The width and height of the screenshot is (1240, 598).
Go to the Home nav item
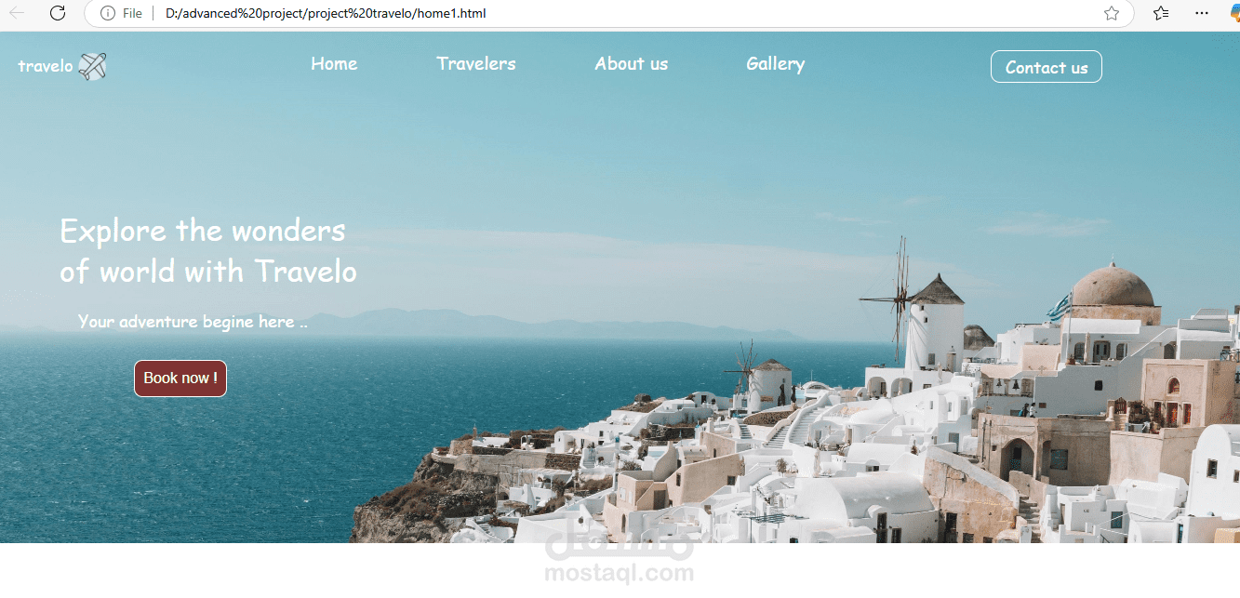334,63
